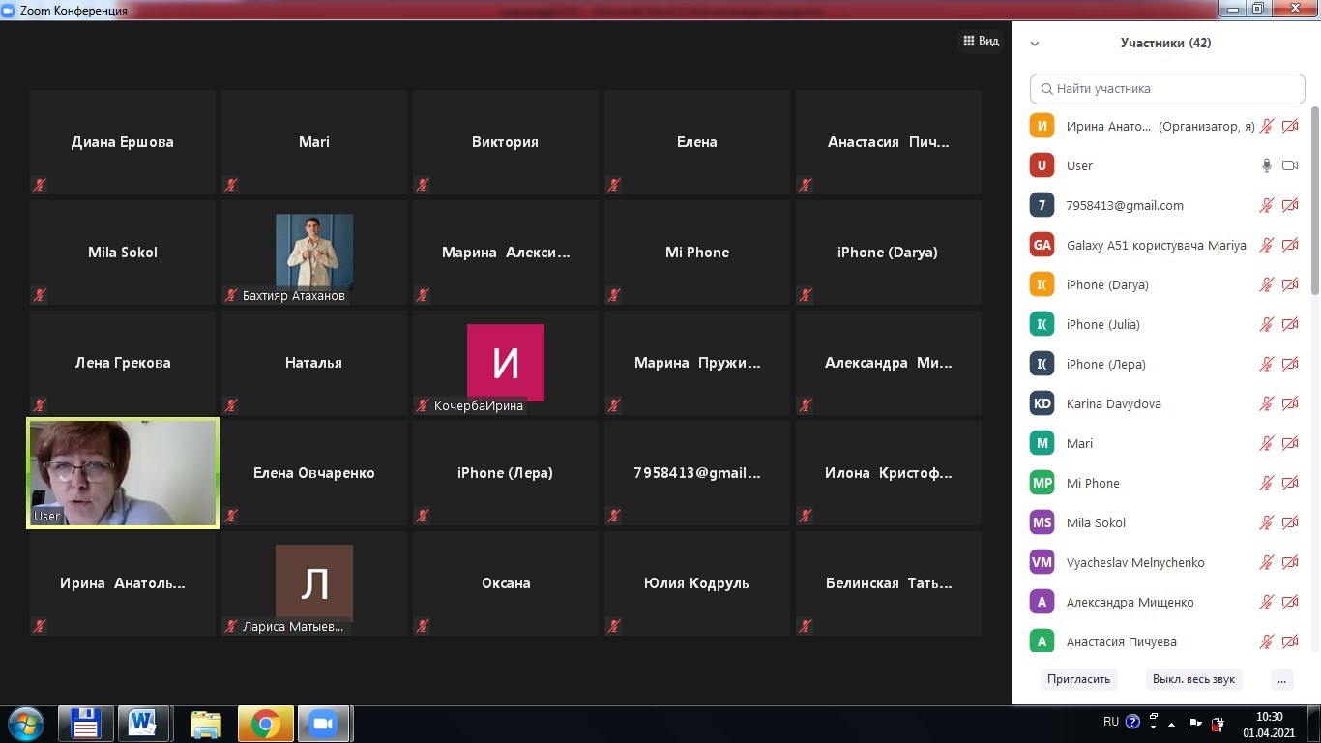The width and height of the screenshot is (1321, 743).
Task: Click the microphone icon next to User
Action: pyautogui.click(x=1267, y=165)
